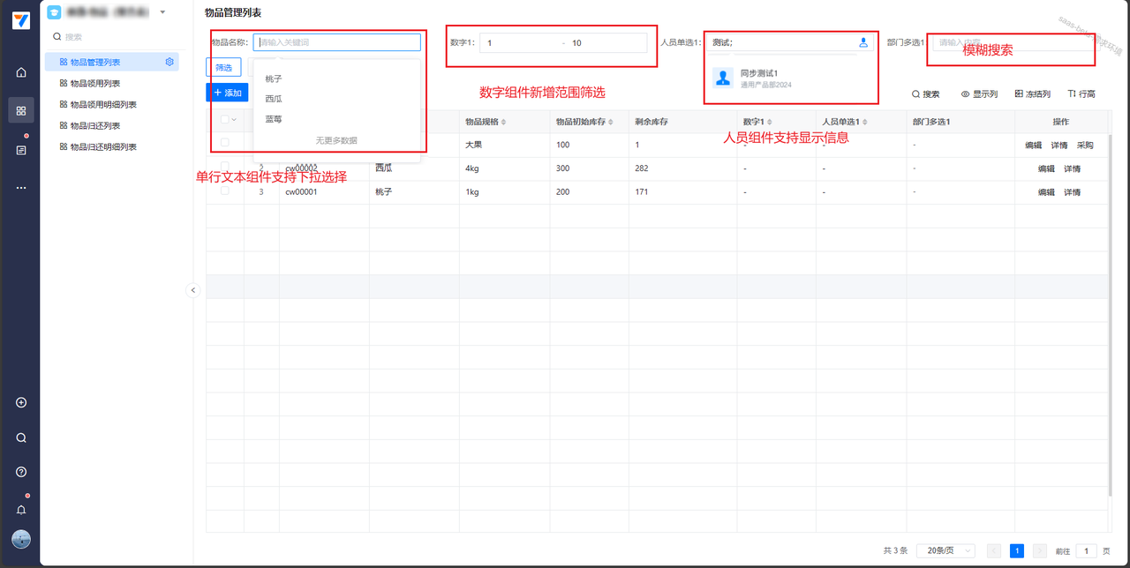Click the 物品名称 keyword input field
Screen dimensions: 1130x568
336,42
